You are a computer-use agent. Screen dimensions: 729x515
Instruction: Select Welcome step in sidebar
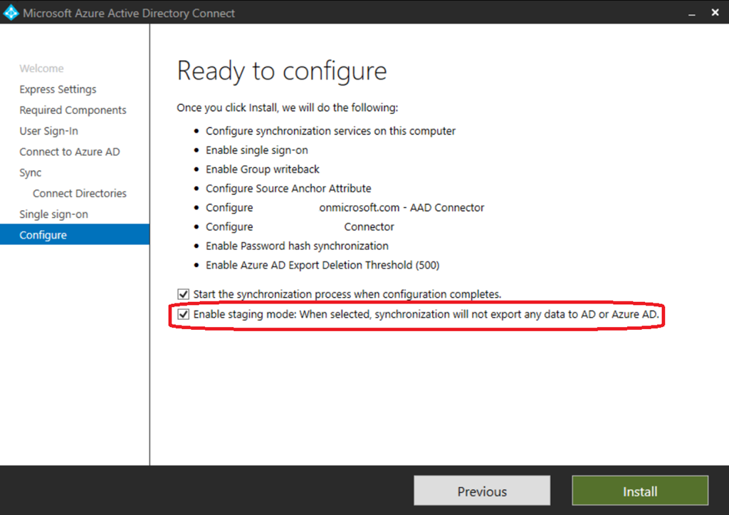(x=41, y=68)
